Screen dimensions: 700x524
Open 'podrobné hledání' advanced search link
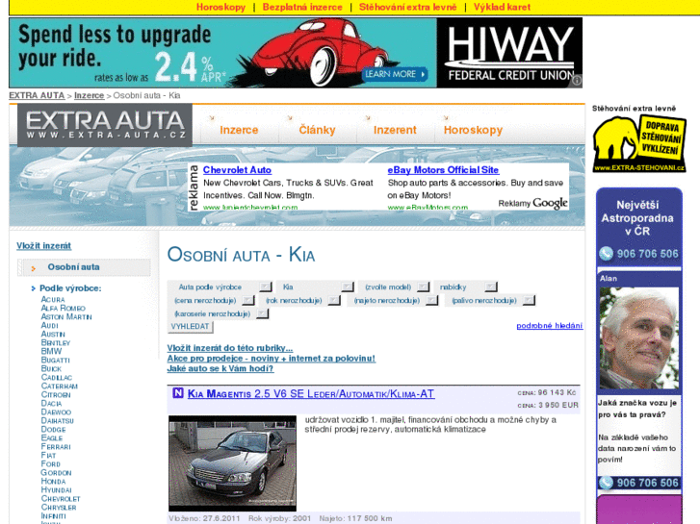pos(549,326)
